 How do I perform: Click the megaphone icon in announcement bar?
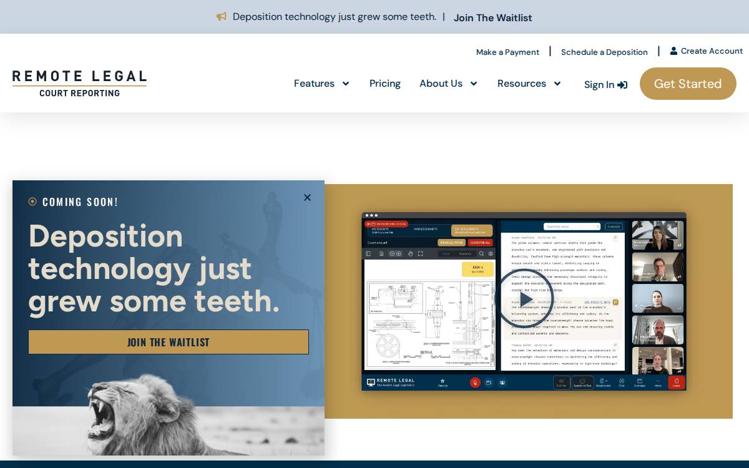pyautogui.click(x=222, y=17)
